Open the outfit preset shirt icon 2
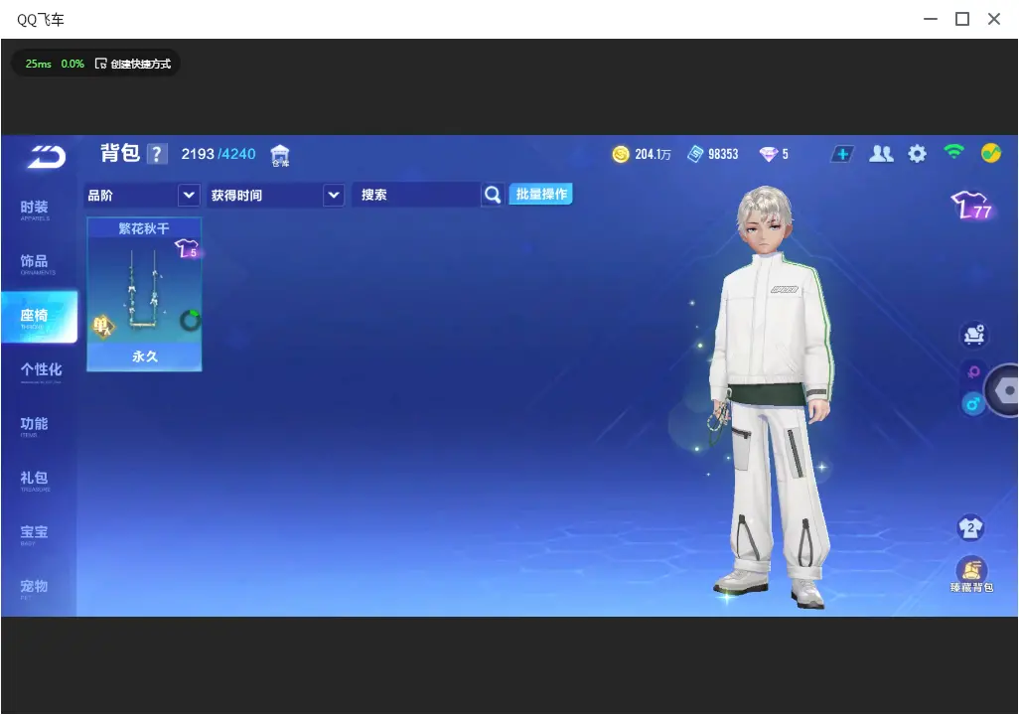This screenshot has height=715, width=1019. pos(971,527)
